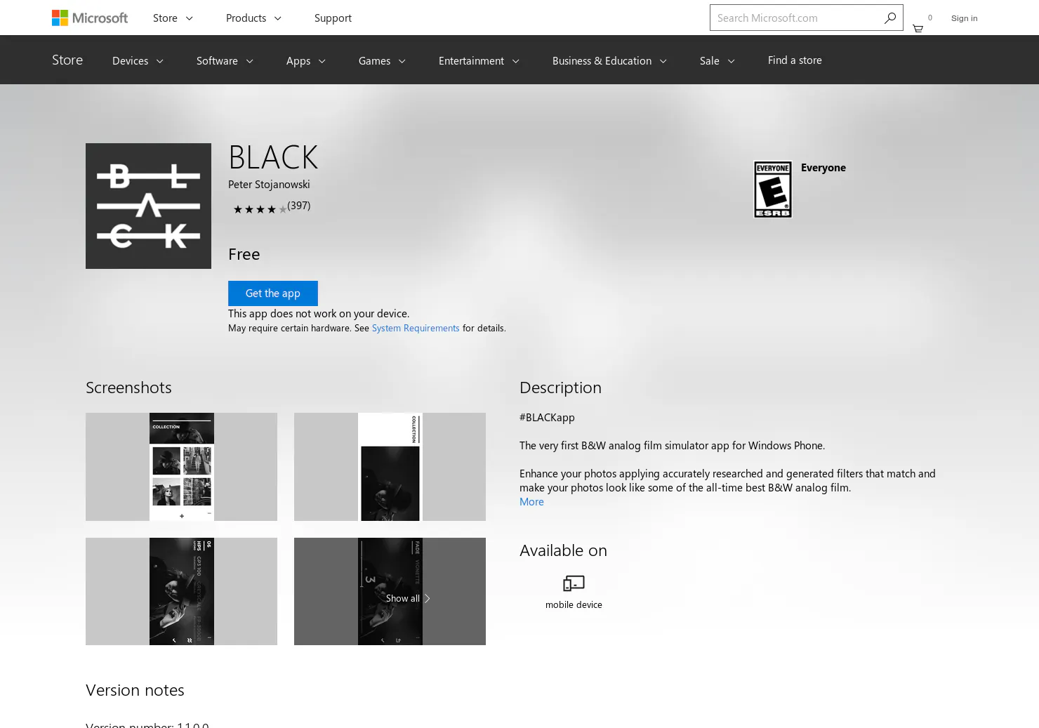
Task: Click the (397) ratings count
Action: point(299,205)
